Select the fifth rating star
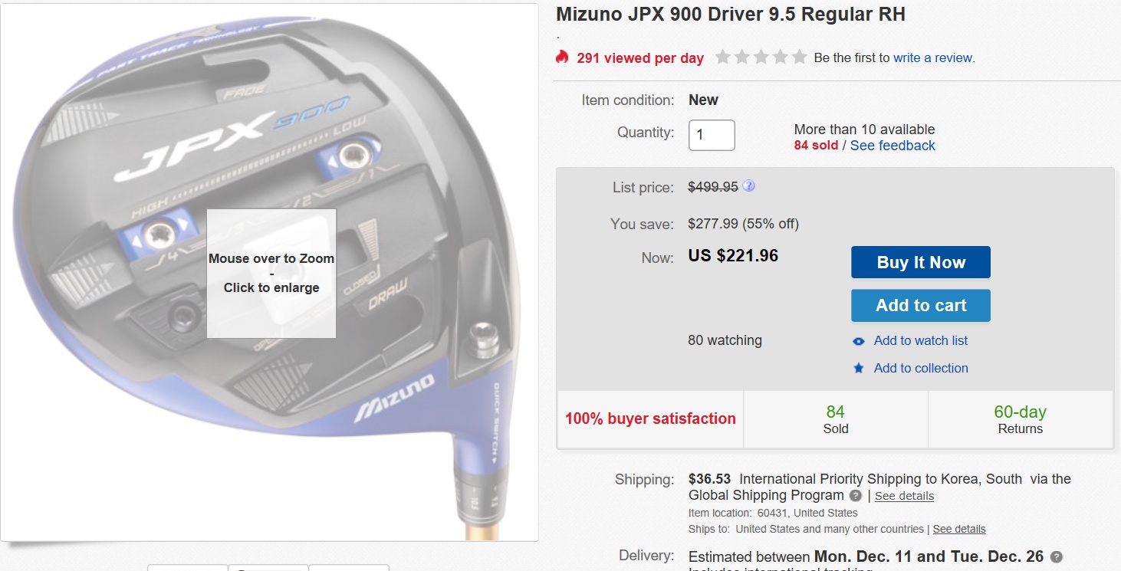The width and height of the screenshot is (1121, 571). pyautogui.click(x=799, y=57)
